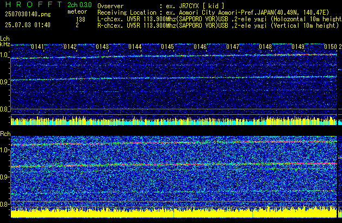342x223 pixels.
Task: Click the 0141 time marker
Action: tap(38, 47)
